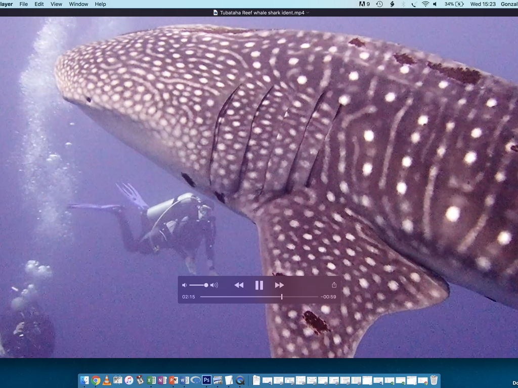Click the Time Machine icon in menu bar
518x388 pixels.
coord(379,4)
